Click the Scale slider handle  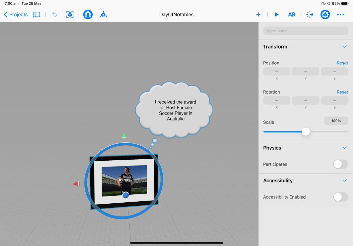coord(306,131)
